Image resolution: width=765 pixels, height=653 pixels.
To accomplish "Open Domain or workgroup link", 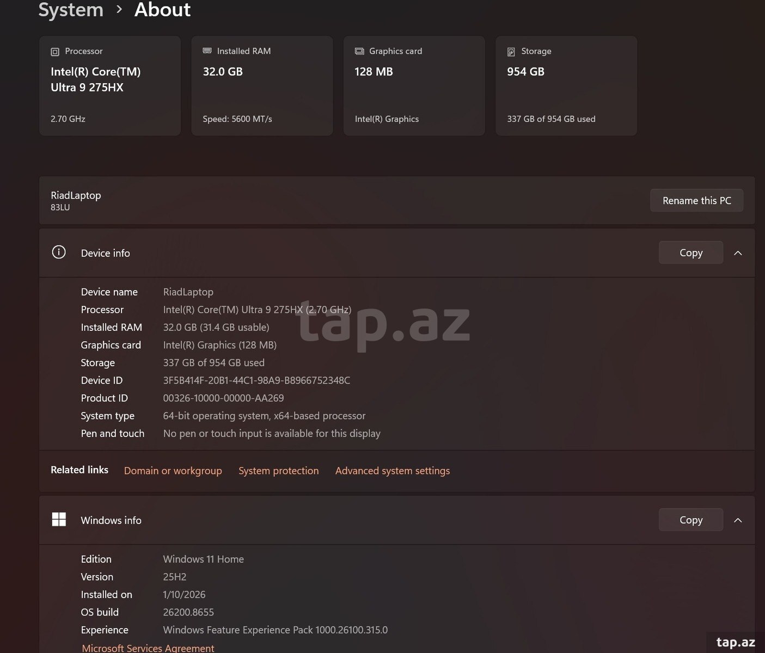I will (173, 471).
